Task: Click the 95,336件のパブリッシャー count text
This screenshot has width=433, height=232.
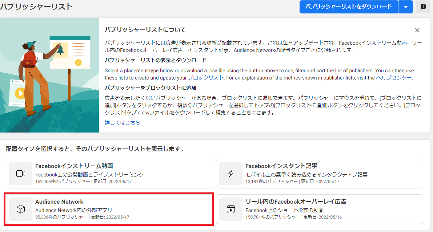Action: click(61, 217)
